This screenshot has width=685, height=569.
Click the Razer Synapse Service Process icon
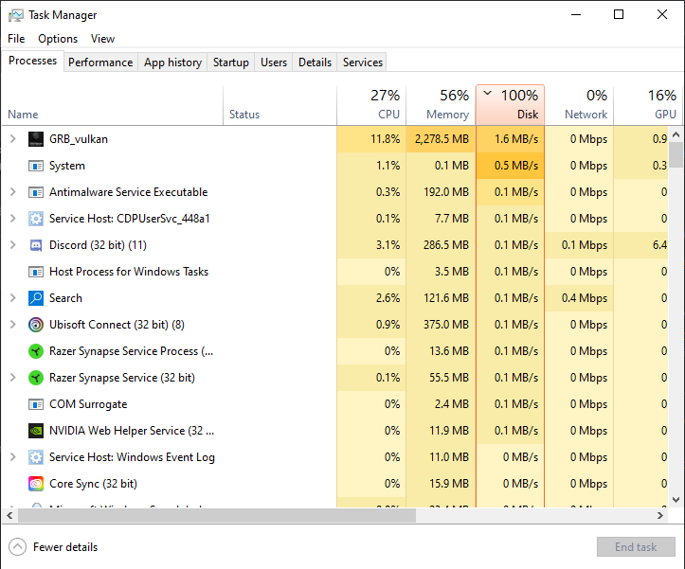tap(36, 351)
